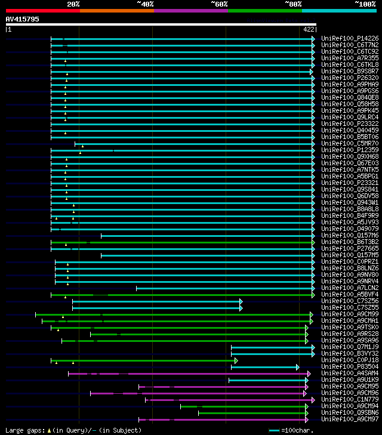Select the UniRef100_A5JV93 label

350,222
